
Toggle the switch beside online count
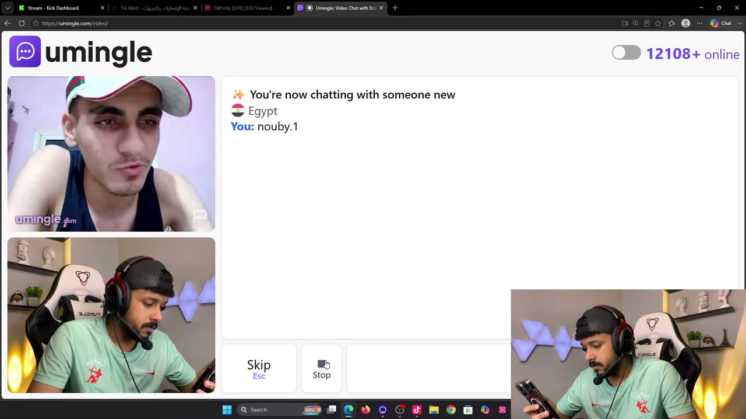tap(627, 53)
